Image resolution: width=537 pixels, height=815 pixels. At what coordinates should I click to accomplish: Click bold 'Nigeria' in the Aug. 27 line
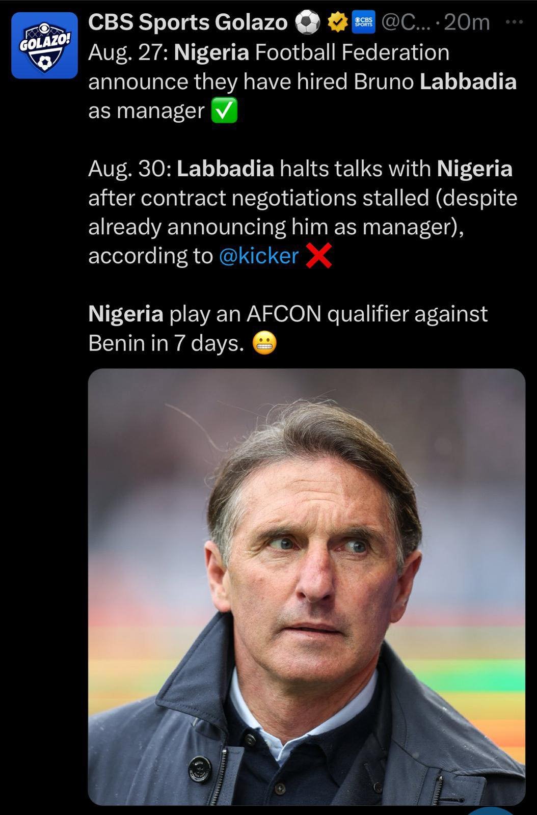211,52
